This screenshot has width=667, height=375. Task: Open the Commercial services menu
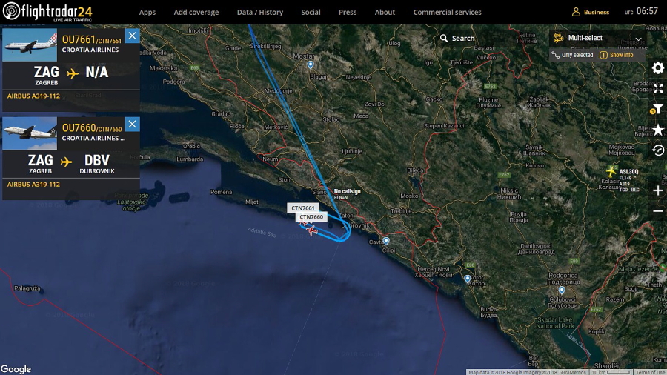[447, 13]
